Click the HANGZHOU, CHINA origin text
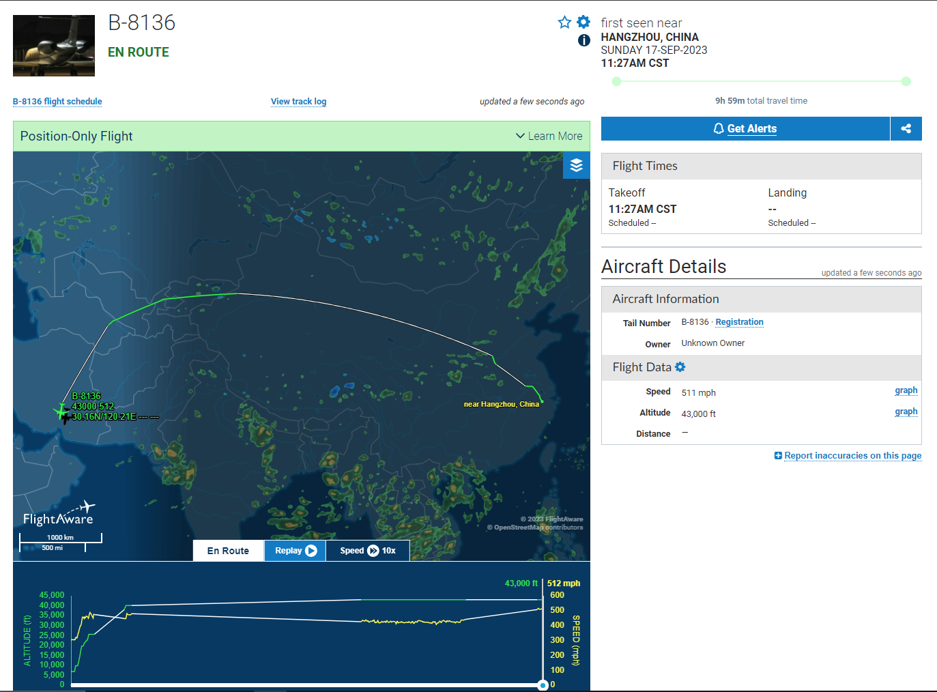 click(650, 37)
